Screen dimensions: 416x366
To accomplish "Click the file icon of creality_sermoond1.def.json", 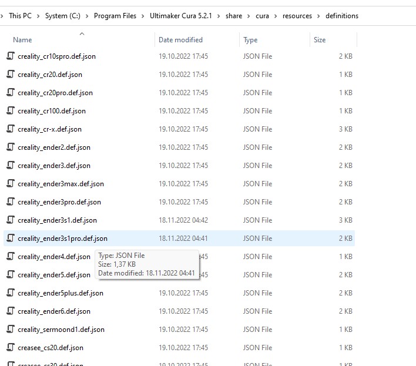I will point(11,329).
